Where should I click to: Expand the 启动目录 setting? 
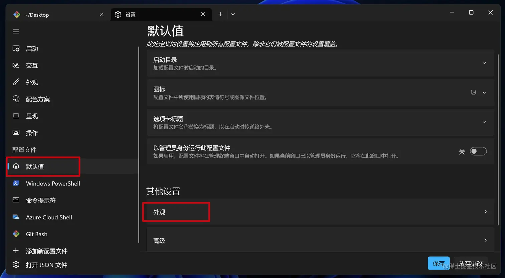click(484, 63)
